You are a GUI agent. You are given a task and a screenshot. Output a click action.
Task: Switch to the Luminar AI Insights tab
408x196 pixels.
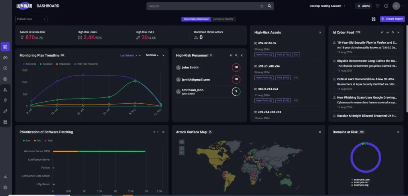[x=224, y=19]
